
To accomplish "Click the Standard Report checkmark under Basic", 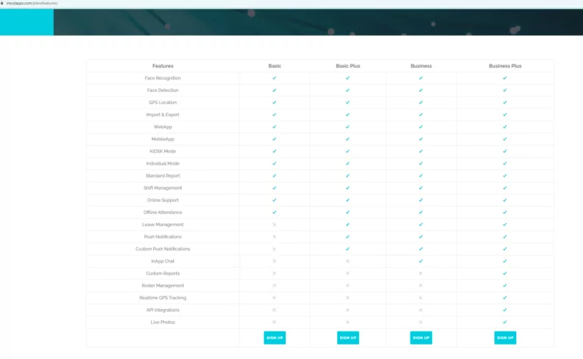I will point(274,176).
